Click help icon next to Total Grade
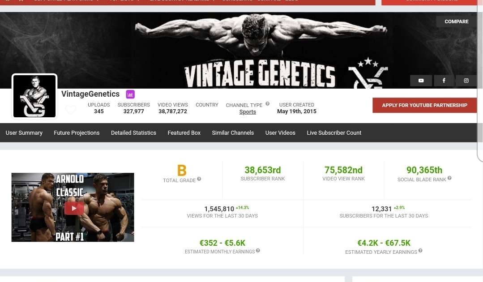 [x=199, y=179]
